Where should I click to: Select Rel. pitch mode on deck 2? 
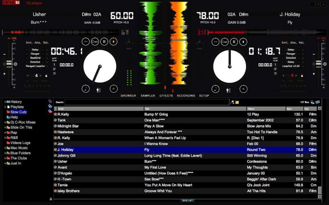click(x=301, y=43)
